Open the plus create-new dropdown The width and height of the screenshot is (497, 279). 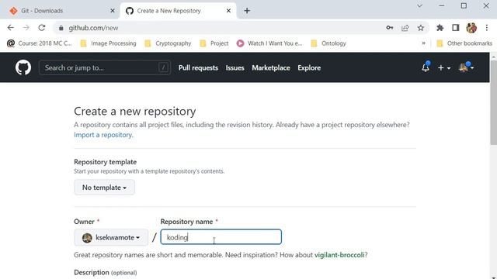coord(444,67)
